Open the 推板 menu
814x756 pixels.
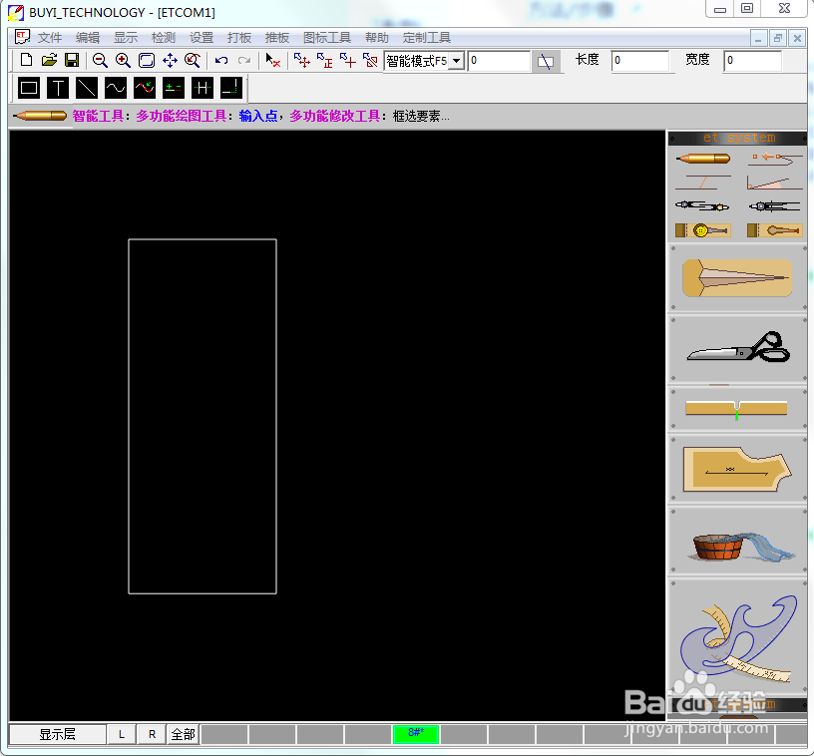[277, 38]
